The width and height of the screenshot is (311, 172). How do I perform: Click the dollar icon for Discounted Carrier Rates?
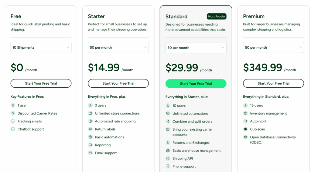(x=13, y=113)
